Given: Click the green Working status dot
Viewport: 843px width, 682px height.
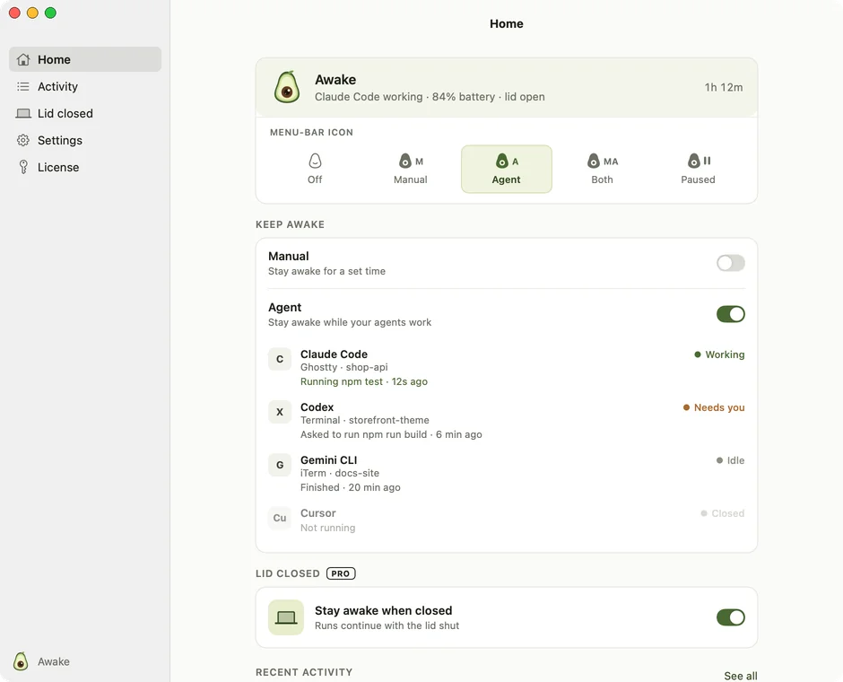Looking at the screenshot, I should click(698, 354).
